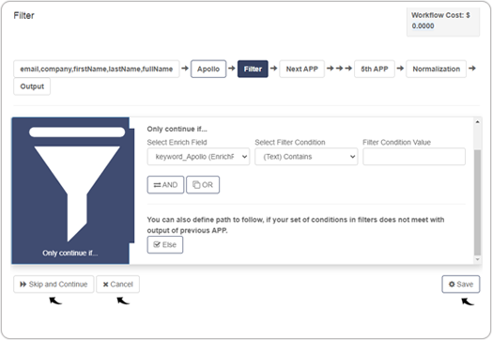
Task: Click the large funnel filter icon
Action: point(77,183)
